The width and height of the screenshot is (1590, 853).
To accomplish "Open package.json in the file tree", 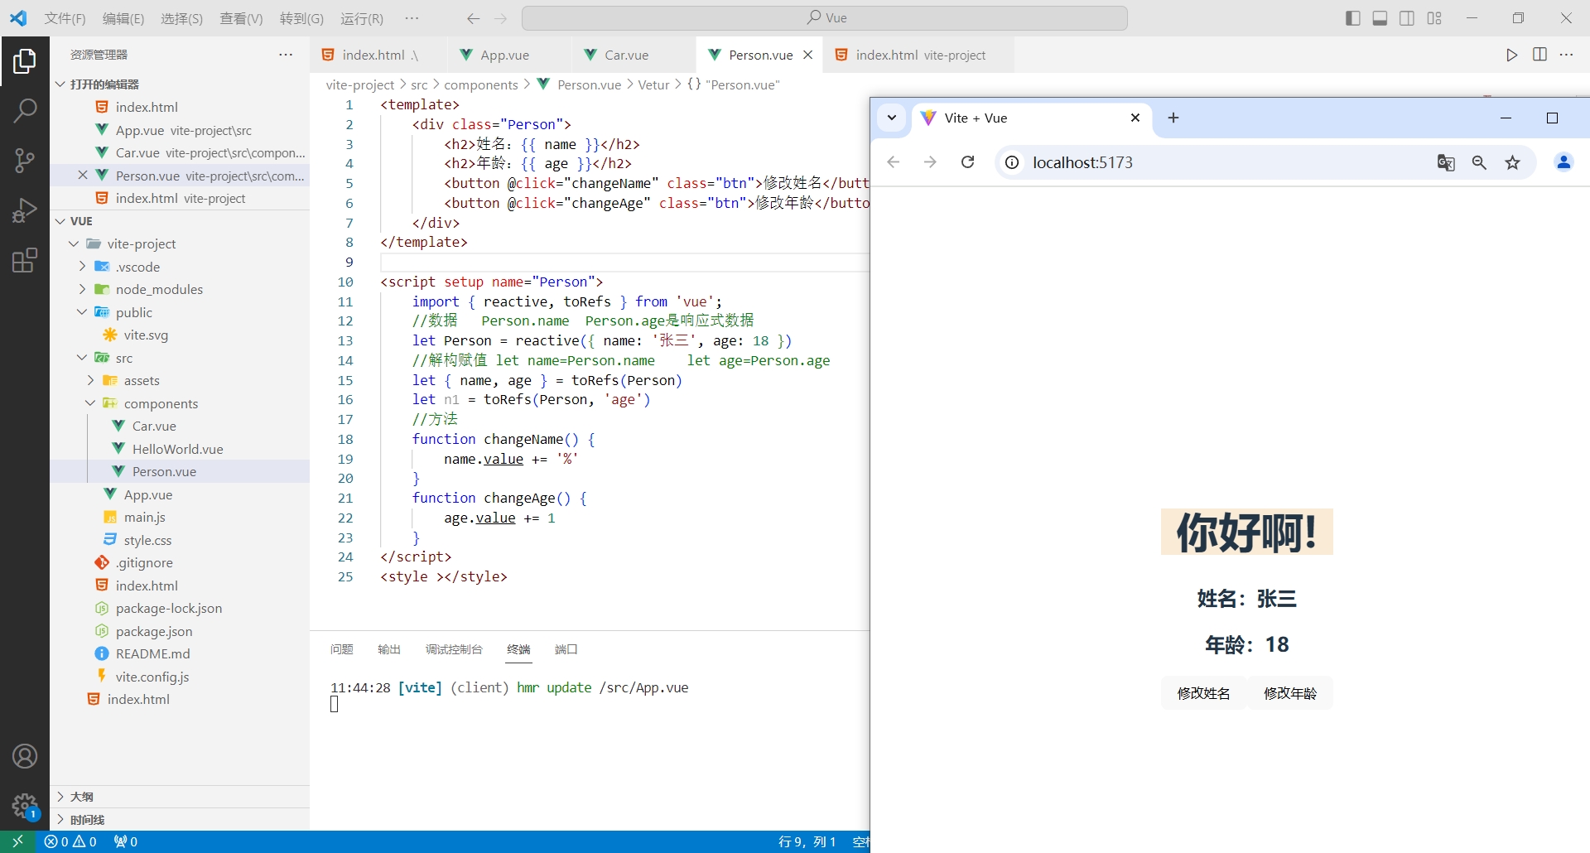I will (154, 631).
